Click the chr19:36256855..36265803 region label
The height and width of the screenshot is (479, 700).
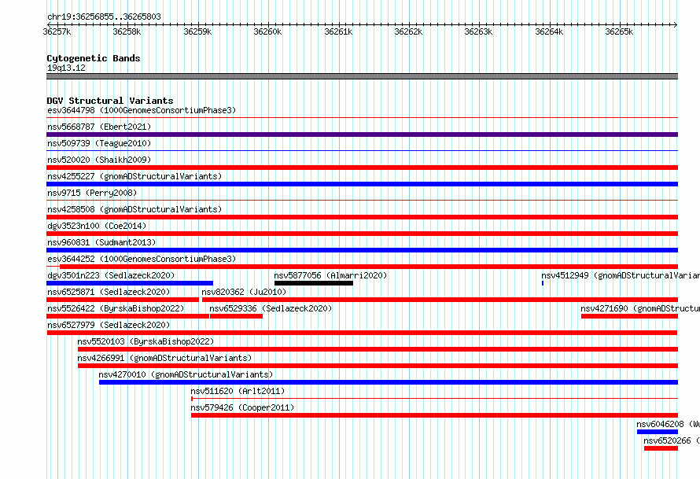click(x=104, y=17)
